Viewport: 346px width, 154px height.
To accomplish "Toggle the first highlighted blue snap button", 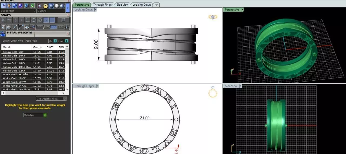I will tap(46, 20).
